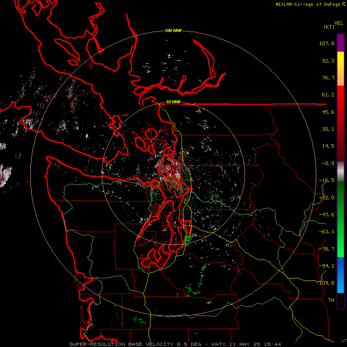Screen dimensions: 347x347
Task: Click the -16.5 velocity scale value
Action: pyautogui.click(x=327, y=180)
